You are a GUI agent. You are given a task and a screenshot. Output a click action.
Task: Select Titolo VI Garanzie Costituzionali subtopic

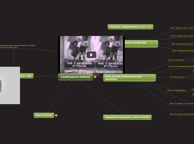point(181,114)
